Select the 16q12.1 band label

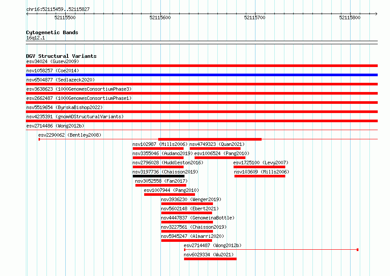click(x=35, y=38)
